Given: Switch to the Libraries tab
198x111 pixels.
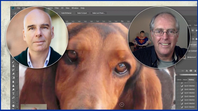Looking at the screenshot, I should click(179, 80).
